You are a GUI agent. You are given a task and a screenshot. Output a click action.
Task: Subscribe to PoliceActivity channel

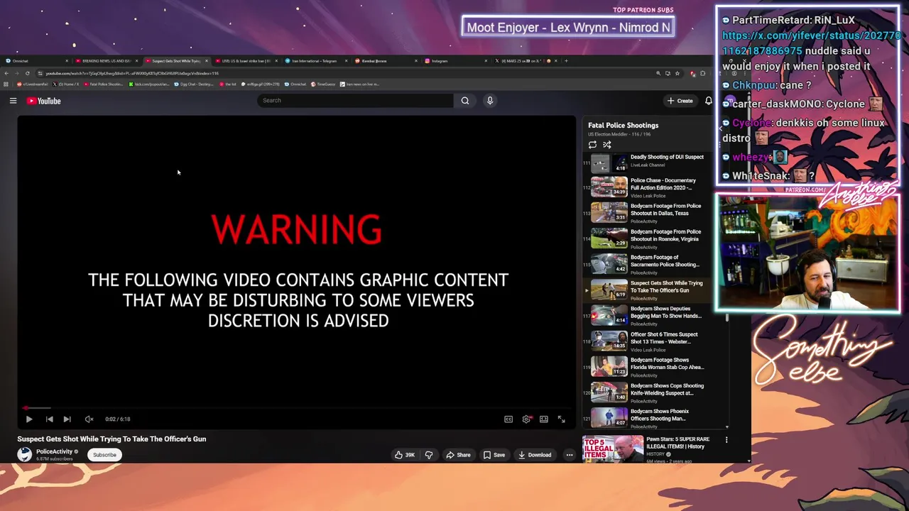(104, 455)
